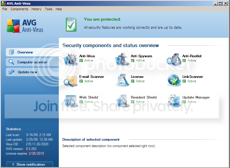
Task: Click Anti-Virus Active status checkbox
Action: (81, 60)
